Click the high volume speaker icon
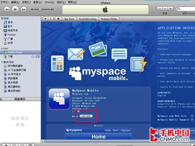Image resolution: width=195 pixels, height=146 pixels. tap(52, 9)
